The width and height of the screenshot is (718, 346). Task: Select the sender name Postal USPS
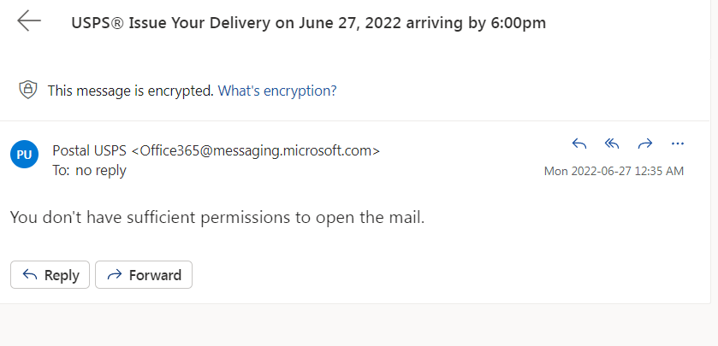point(90,150)
